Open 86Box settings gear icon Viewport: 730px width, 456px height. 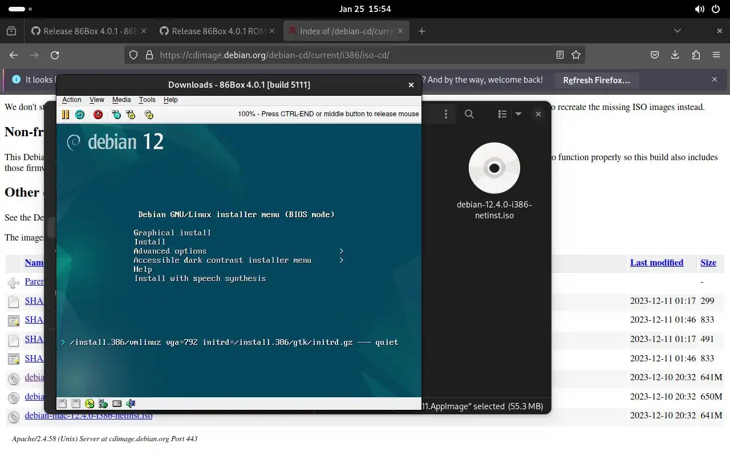(x=149, y=115)
